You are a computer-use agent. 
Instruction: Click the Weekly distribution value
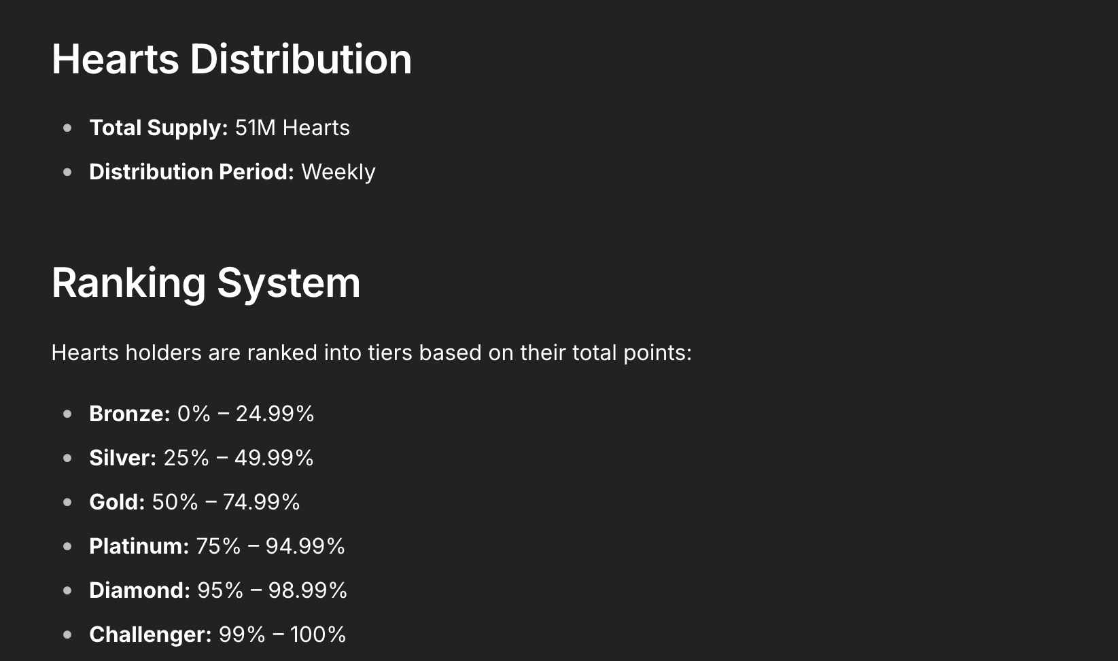(338, 173)
